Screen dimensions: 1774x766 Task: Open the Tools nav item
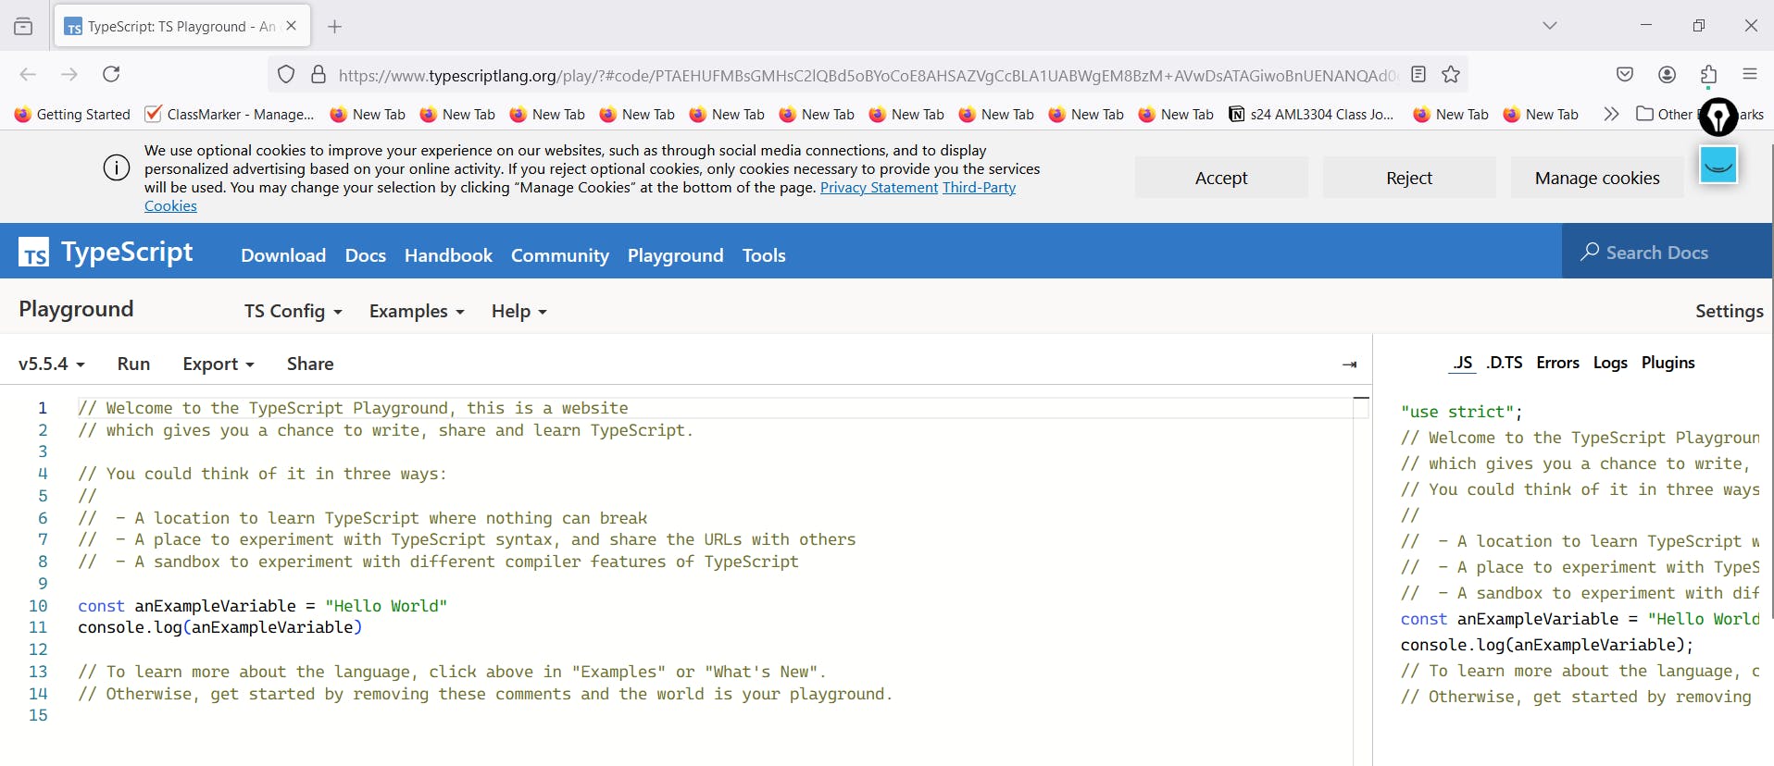point(764,255)
